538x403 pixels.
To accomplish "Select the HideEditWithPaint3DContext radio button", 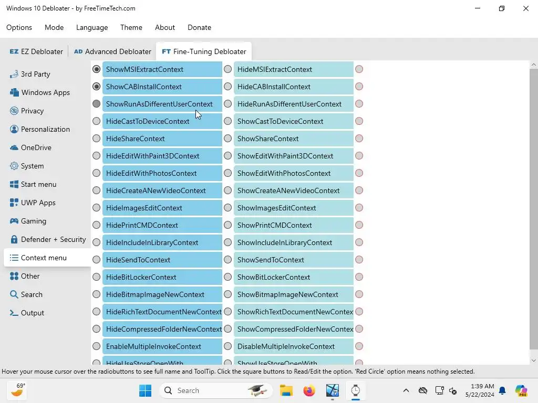I will 97,155.
